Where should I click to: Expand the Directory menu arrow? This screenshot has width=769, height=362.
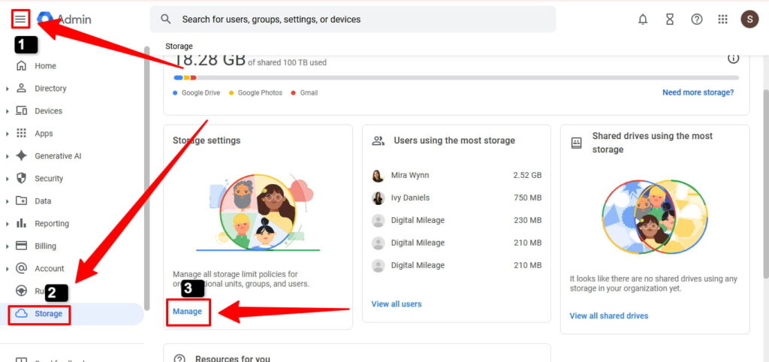pos(8,89)
